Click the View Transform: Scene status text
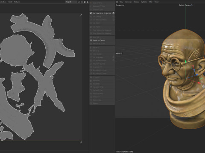 [124, 152]
